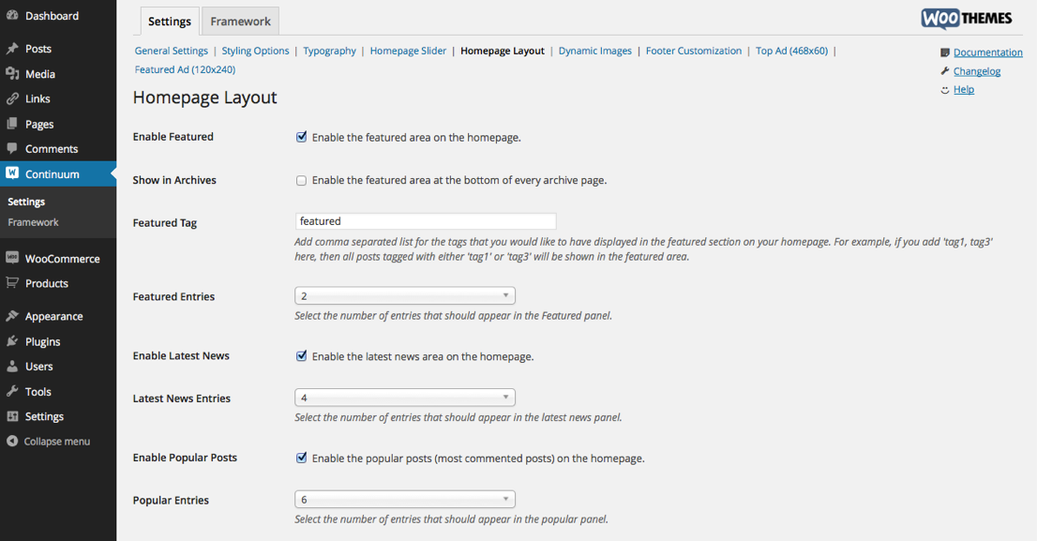Click the Featured Tag text field

[x=426, y=221]
